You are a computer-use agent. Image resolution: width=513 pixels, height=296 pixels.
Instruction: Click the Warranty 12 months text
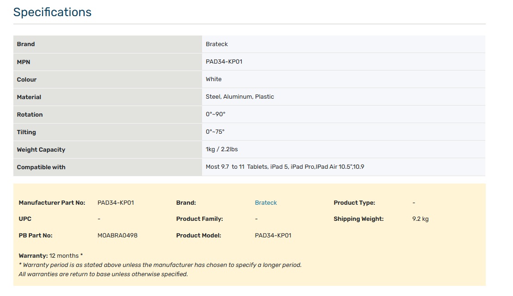[51, 255]
